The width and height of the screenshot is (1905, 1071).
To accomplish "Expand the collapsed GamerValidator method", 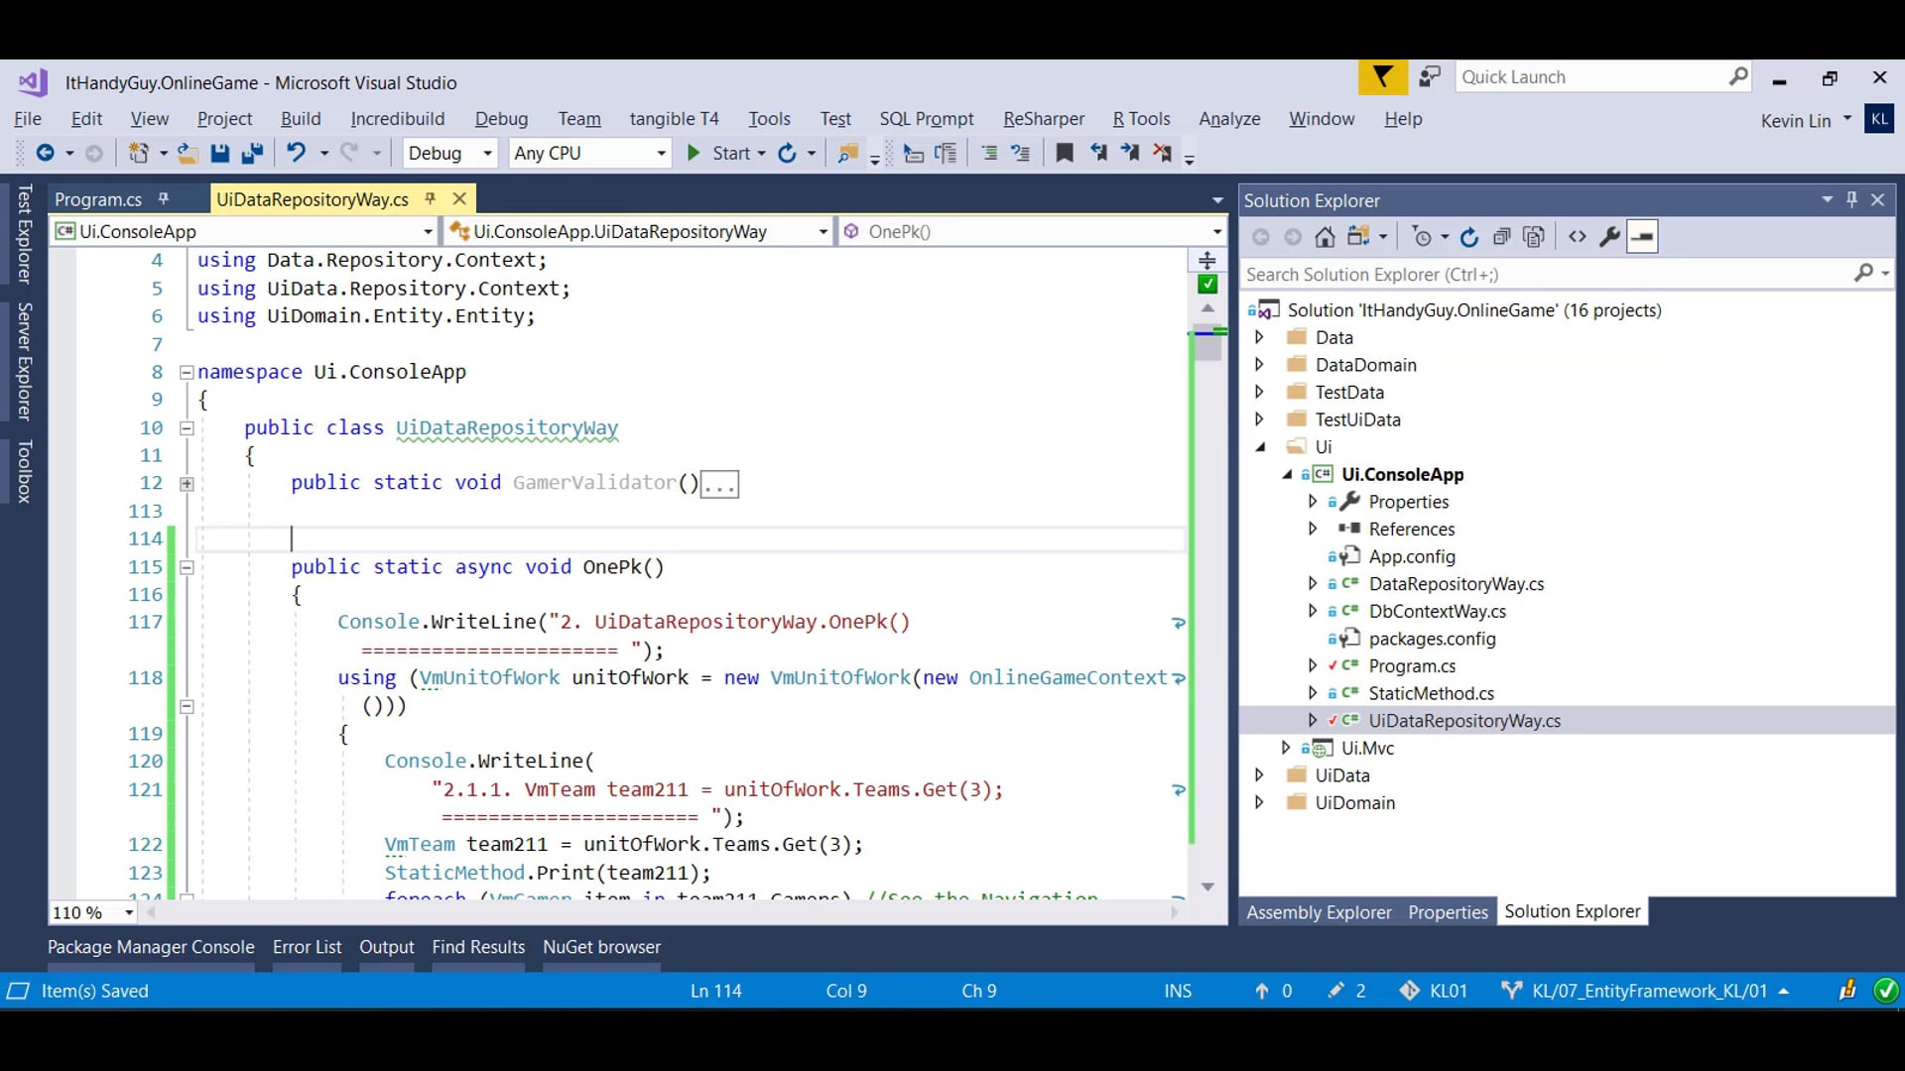I will 187,484.
